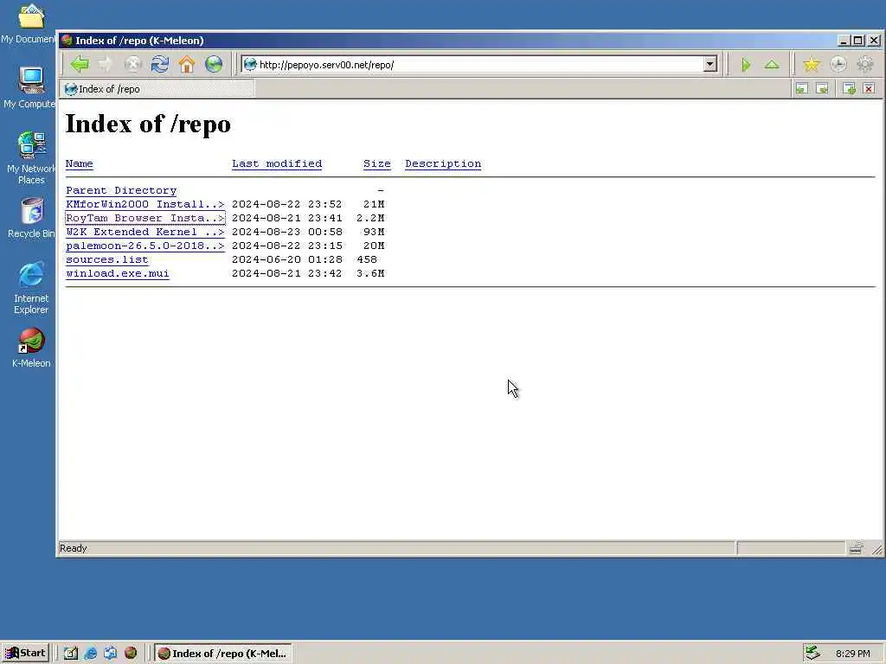This screenshot has height=664, width=886.
Task: Click the size value 93M
Action: [374, 232]
